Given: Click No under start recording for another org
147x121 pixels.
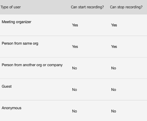Looking at the screenshot, I should [75, 68].
